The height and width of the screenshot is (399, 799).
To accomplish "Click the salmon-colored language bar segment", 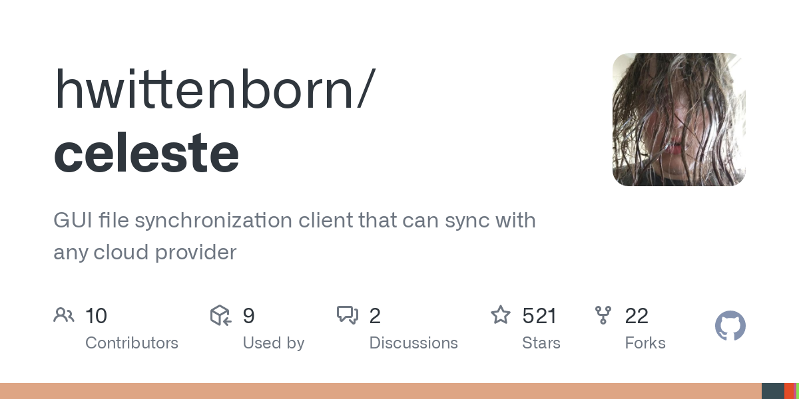I will click(381, 391).
